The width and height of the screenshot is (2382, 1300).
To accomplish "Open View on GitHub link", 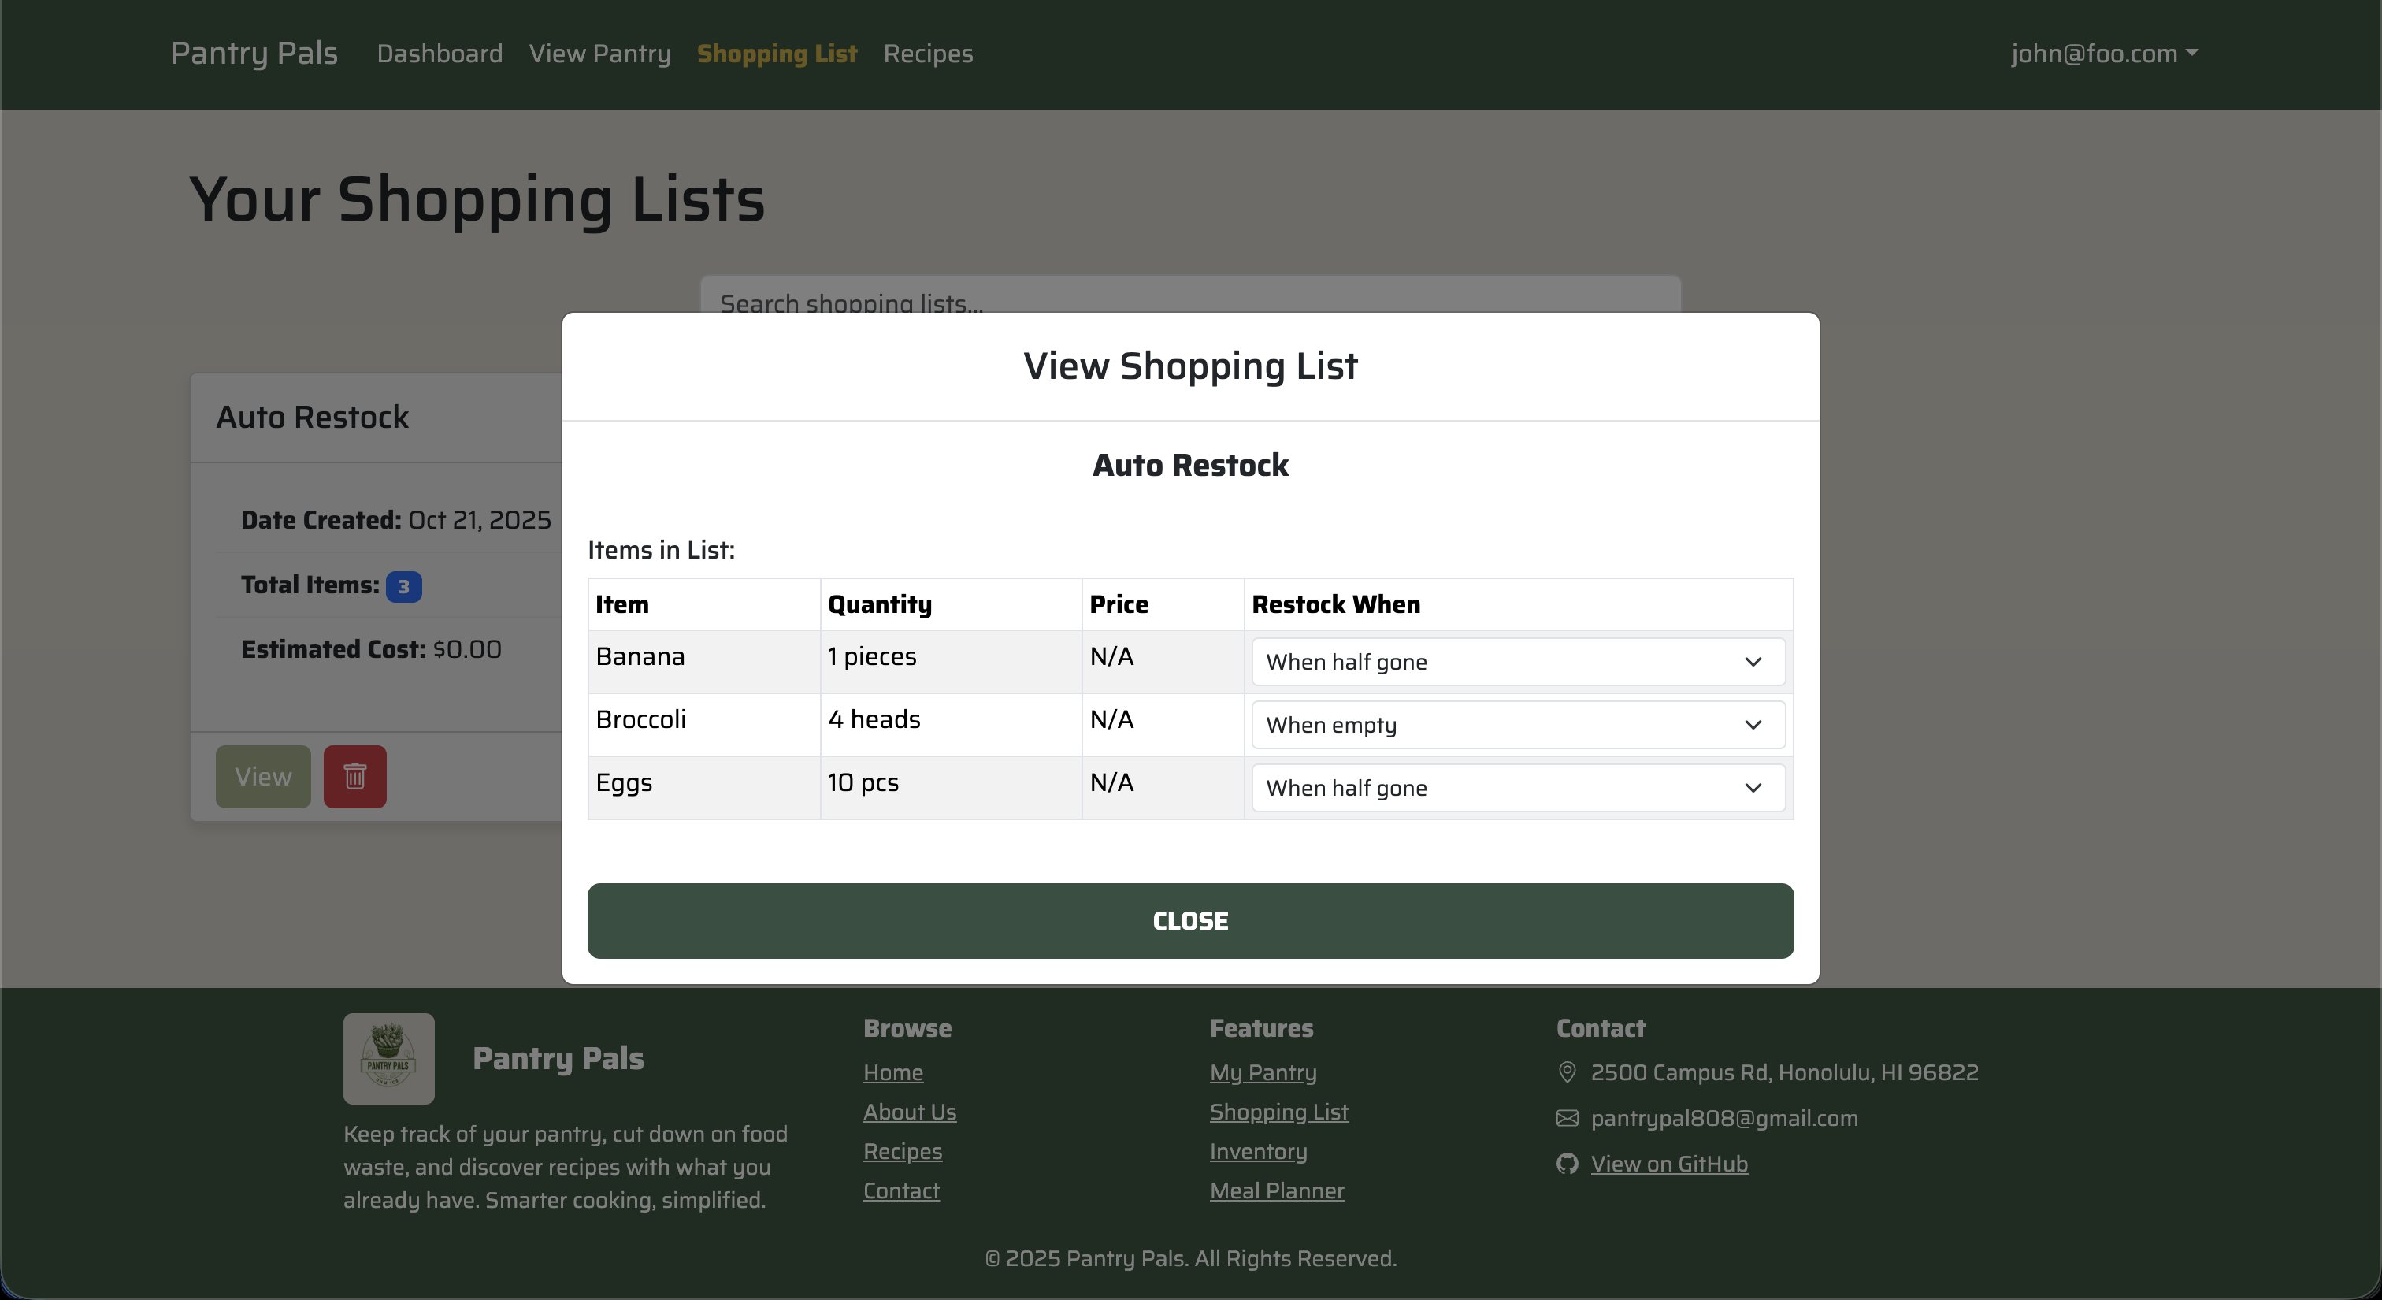I will click(x=1669, y=1164).
